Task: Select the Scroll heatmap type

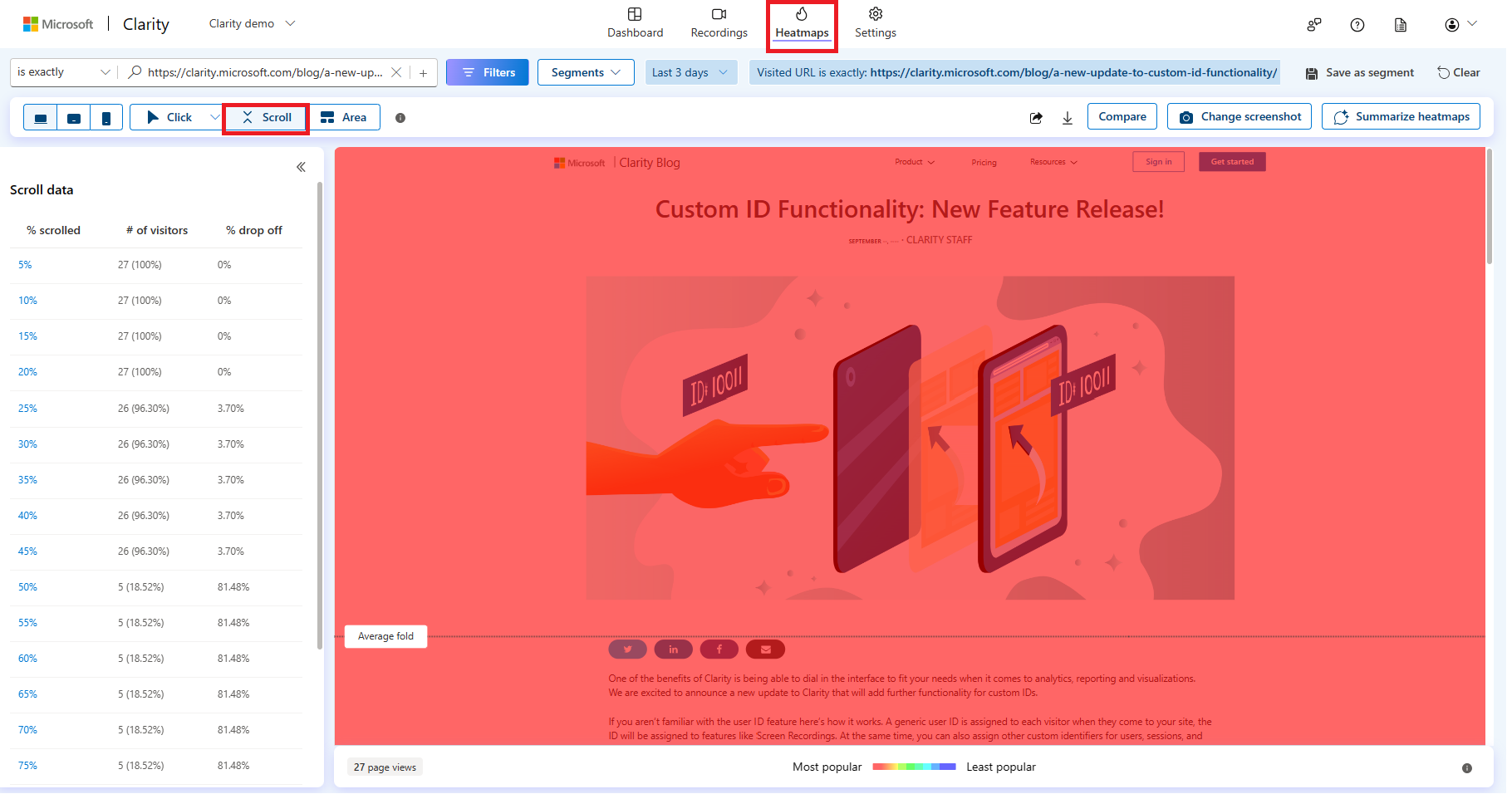Action: (266, 118)
